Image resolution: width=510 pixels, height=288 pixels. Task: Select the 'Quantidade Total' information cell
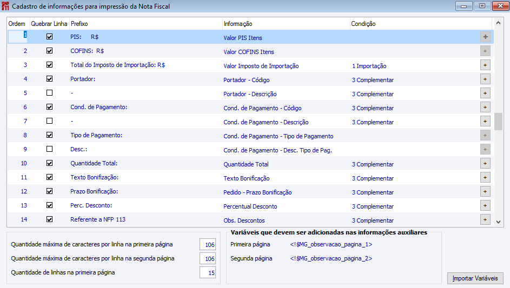click(246, 164)
